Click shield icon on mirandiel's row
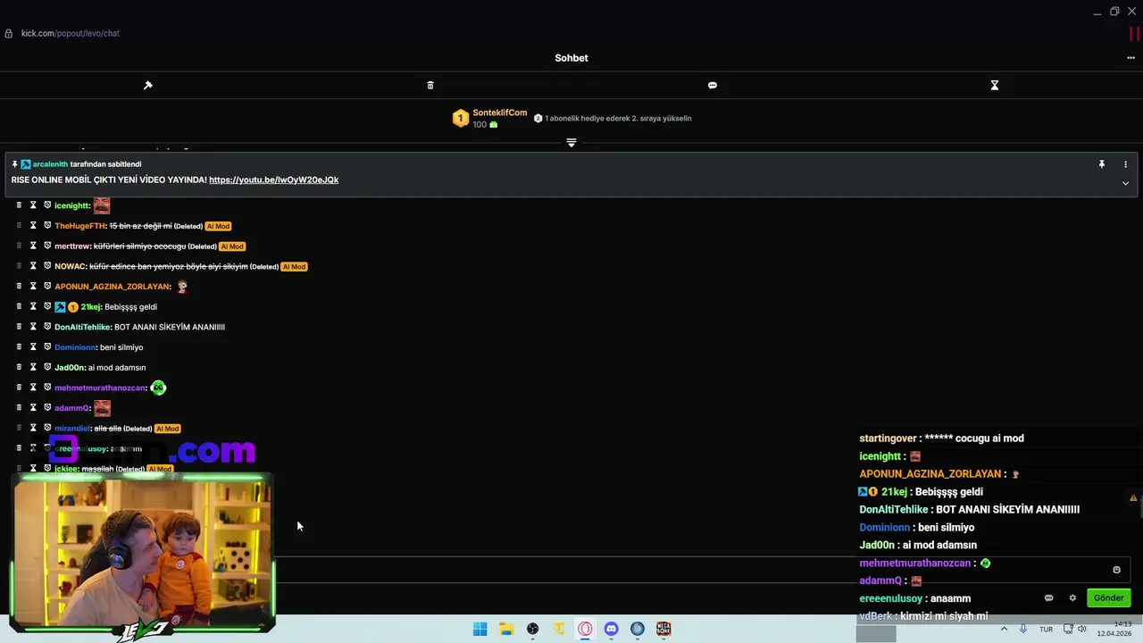The height and width of the screenshot is (643, 1143). point(47,428)
